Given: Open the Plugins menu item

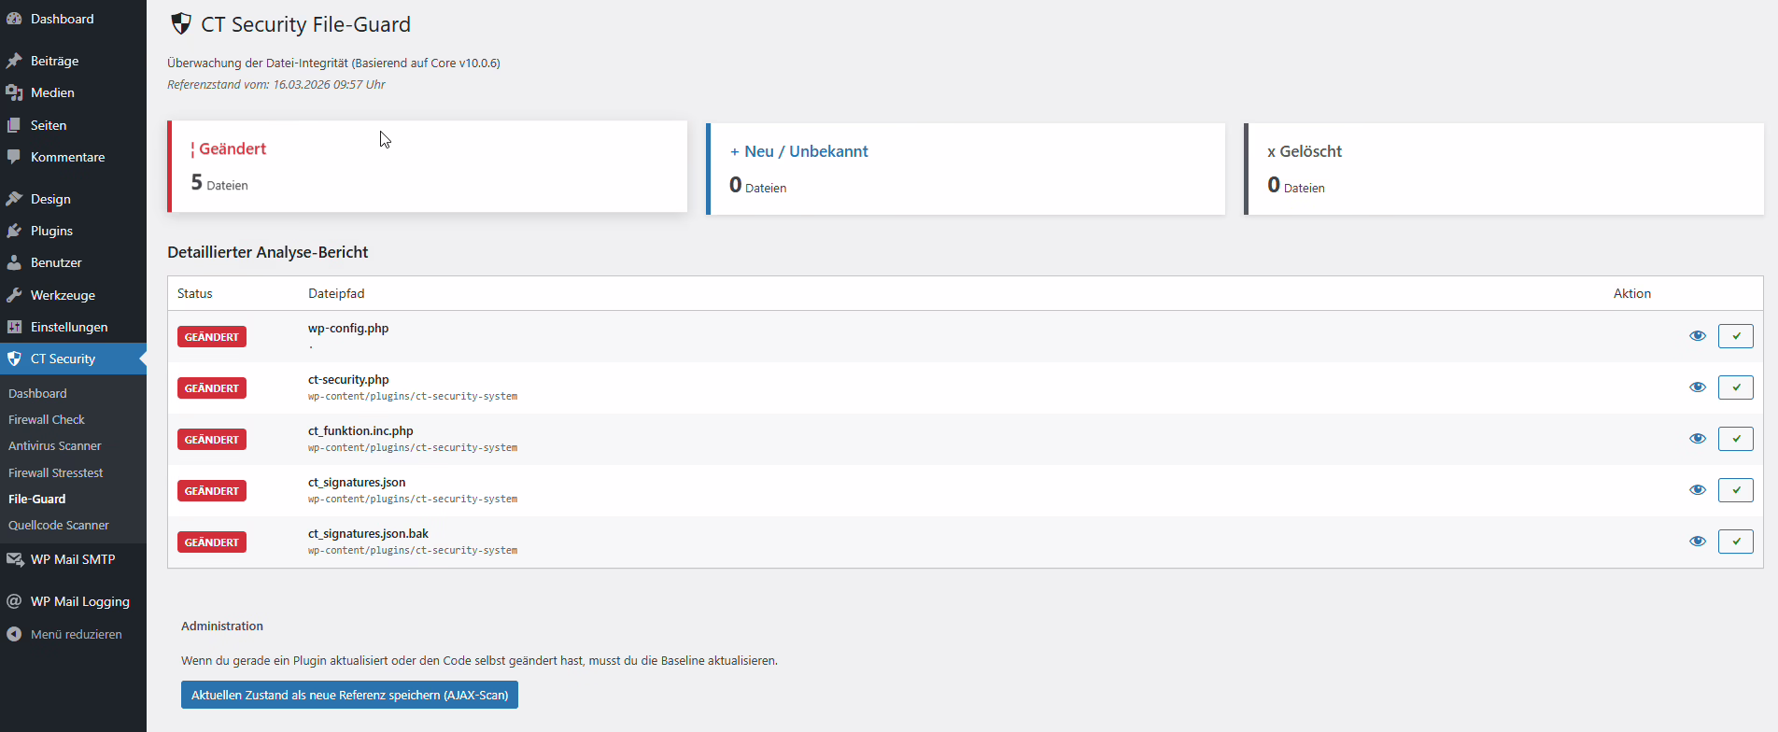Looking at the screenshot, I should 73,231.
